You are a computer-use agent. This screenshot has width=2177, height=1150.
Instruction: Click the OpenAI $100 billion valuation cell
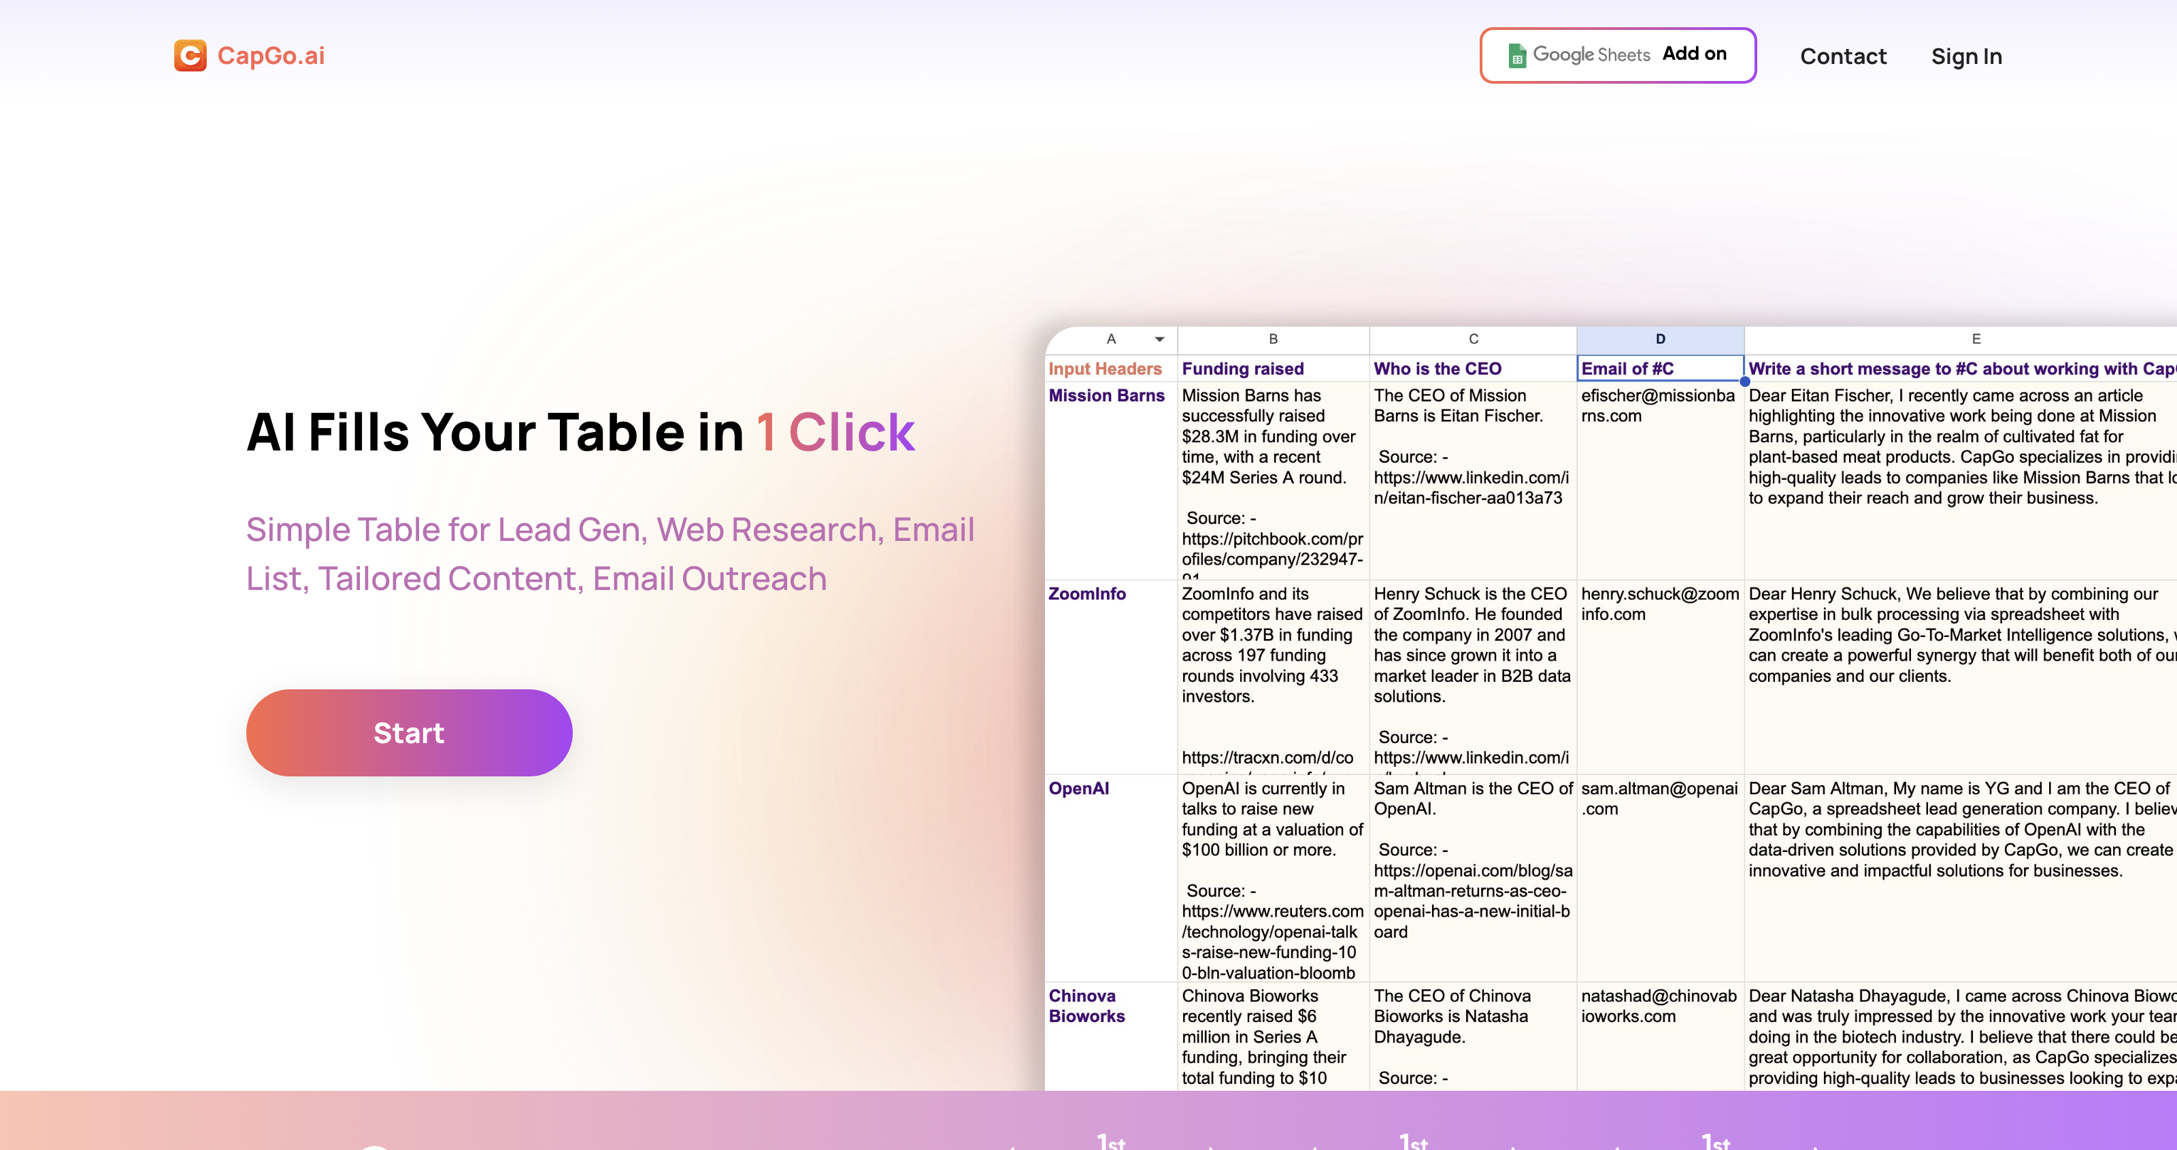(1273, 878)
